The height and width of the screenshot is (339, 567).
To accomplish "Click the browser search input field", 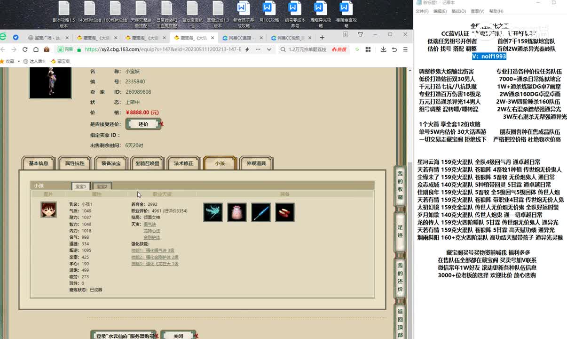I will point(308,49).
